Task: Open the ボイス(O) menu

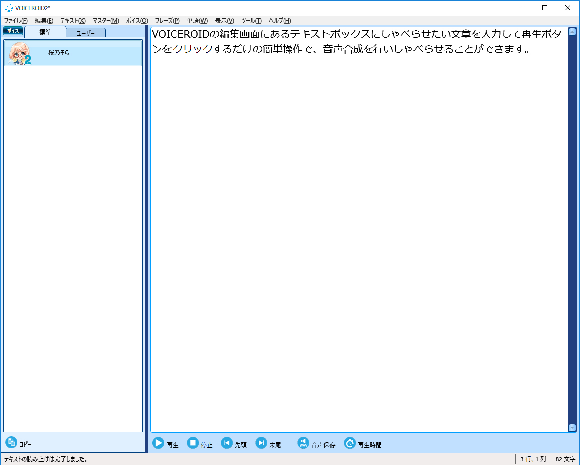Action: [137, 20]
